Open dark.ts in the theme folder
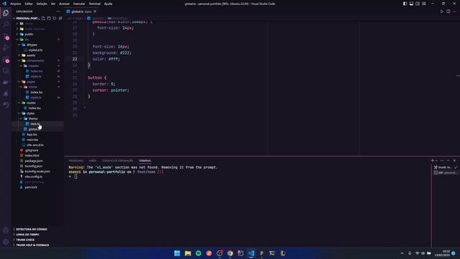This screenshot has width=460, height=259. pos(34,124)
